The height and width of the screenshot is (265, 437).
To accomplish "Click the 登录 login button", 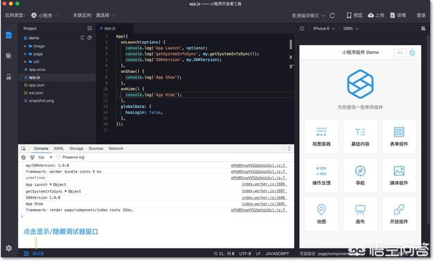I will [x=421, y=15].
